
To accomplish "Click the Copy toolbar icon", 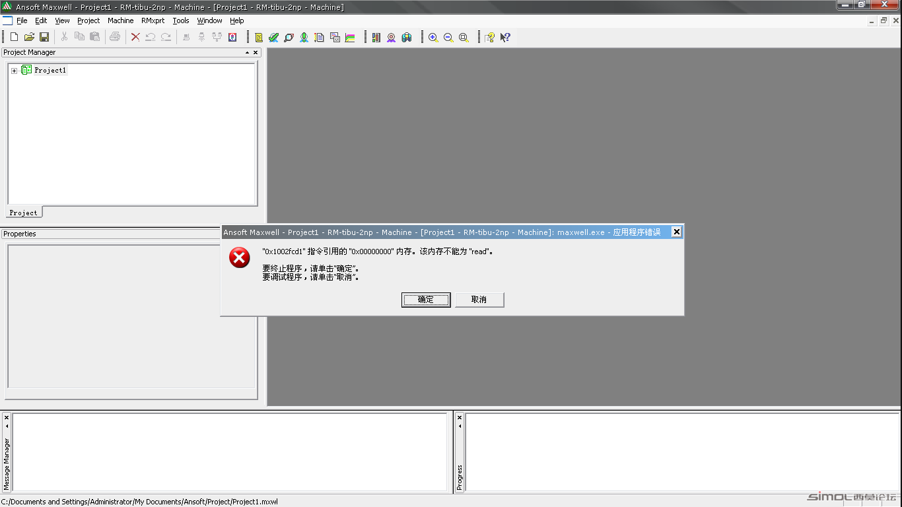I will pos(79,38).
